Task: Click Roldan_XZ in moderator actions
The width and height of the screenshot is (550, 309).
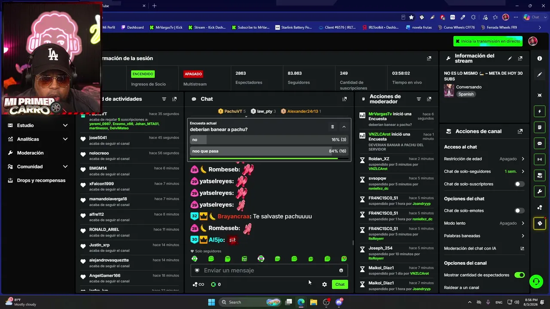Action: click(x=379, y=159)
